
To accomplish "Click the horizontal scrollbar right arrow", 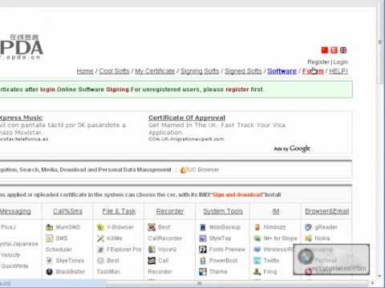I will point(372,283).
